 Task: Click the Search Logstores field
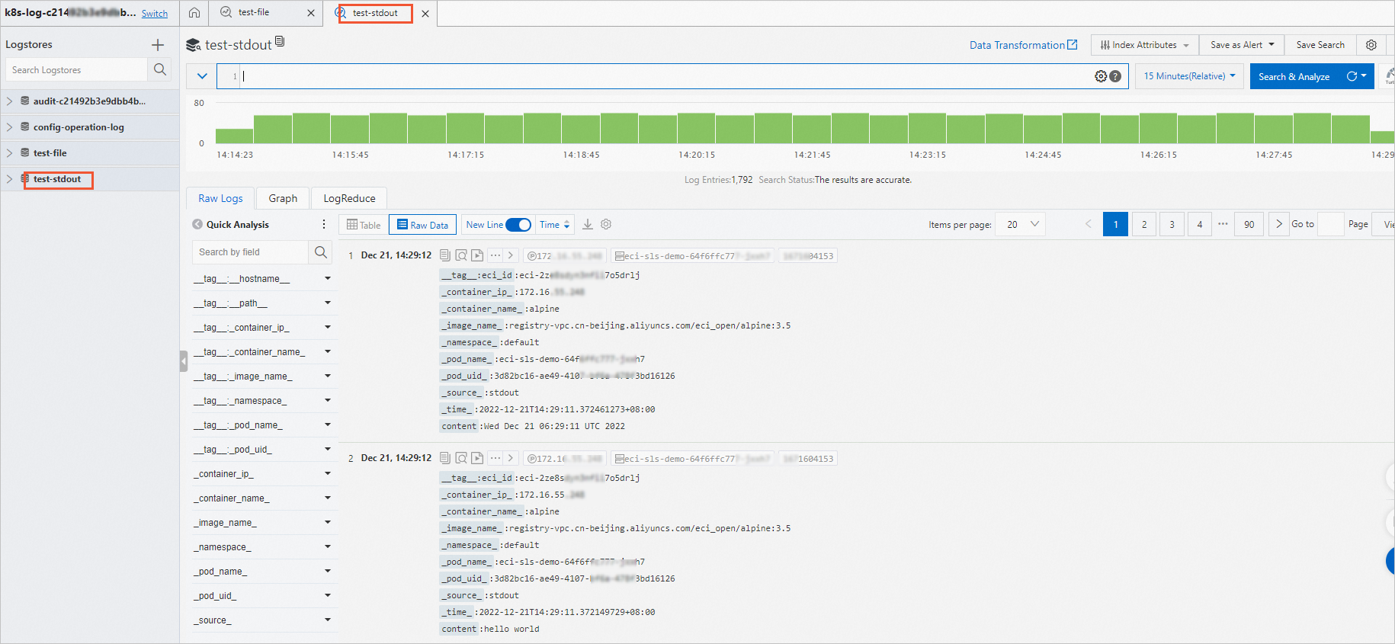(x=76, y=69)
